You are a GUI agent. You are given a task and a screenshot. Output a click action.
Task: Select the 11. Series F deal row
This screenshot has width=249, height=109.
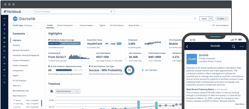tap(26, 100)
